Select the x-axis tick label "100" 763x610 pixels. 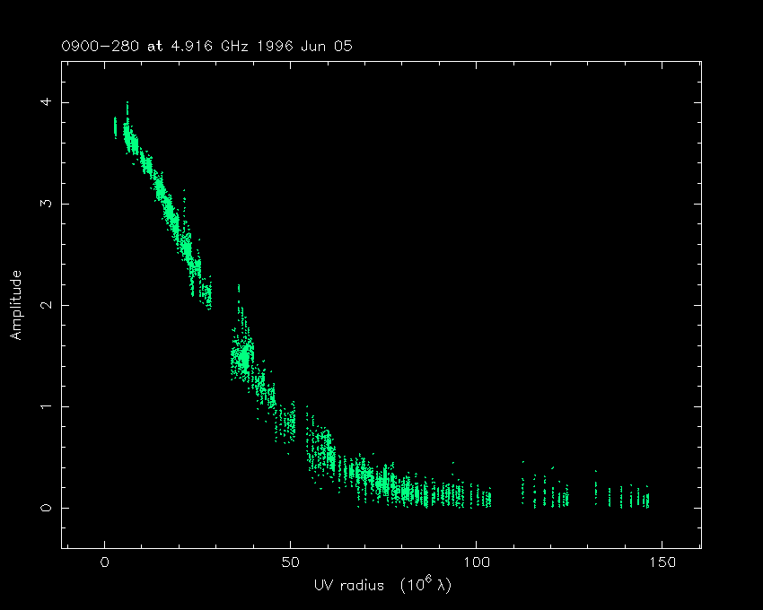coord(476,562)
